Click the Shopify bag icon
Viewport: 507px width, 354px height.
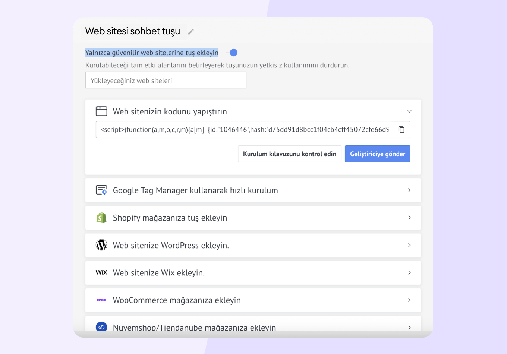tap(101, 218)
